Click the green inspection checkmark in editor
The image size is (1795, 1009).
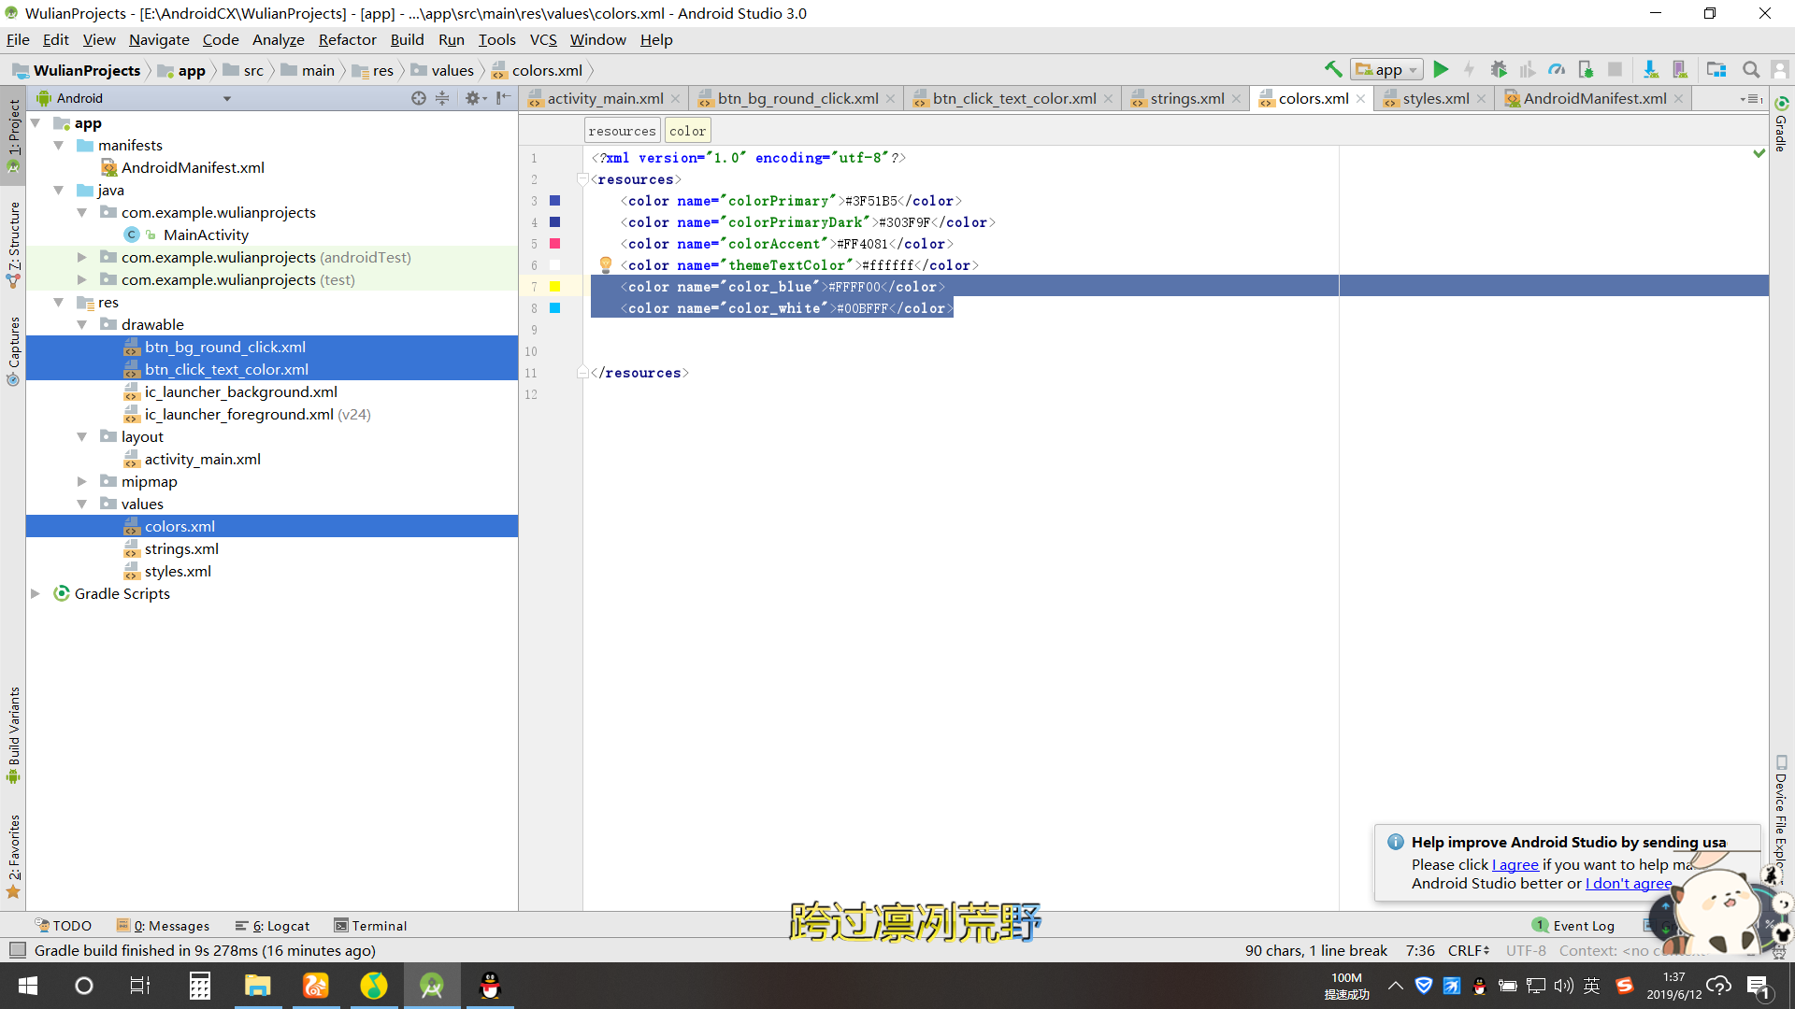tap(1759, 153)
